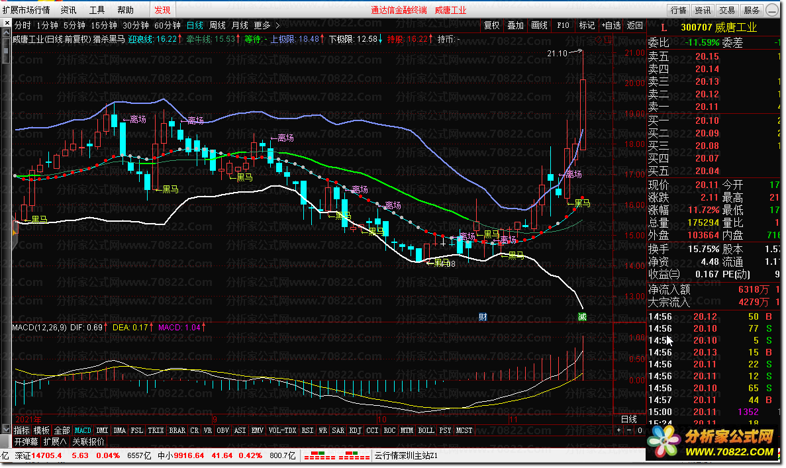Select the 日线 daily period
Screen dimensions: 786x468
[x=195, y=25]
